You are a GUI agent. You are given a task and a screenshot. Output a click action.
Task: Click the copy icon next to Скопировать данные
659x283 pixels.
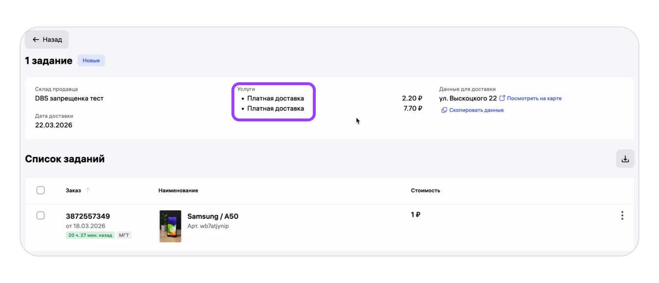[444, 110]
